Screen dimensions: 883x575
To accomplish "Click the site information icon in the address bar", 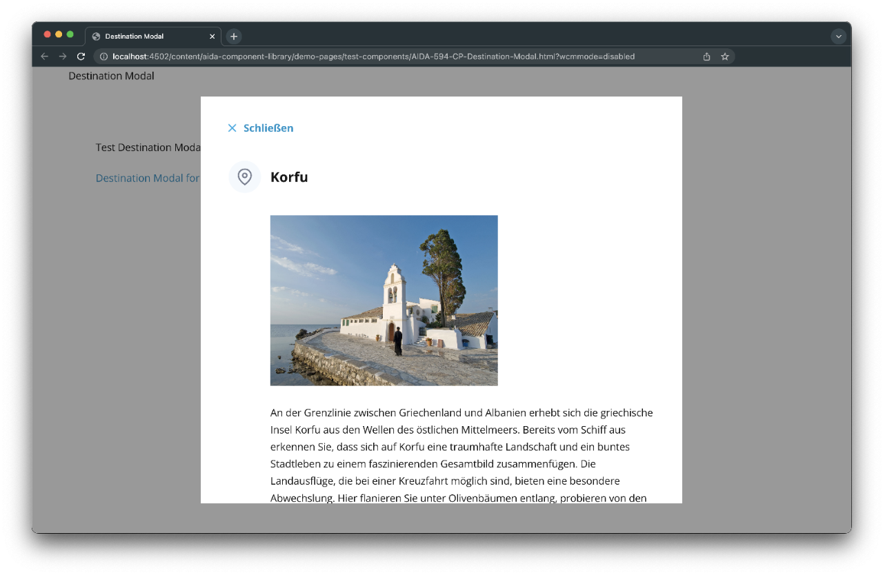I will pos(102,56).
